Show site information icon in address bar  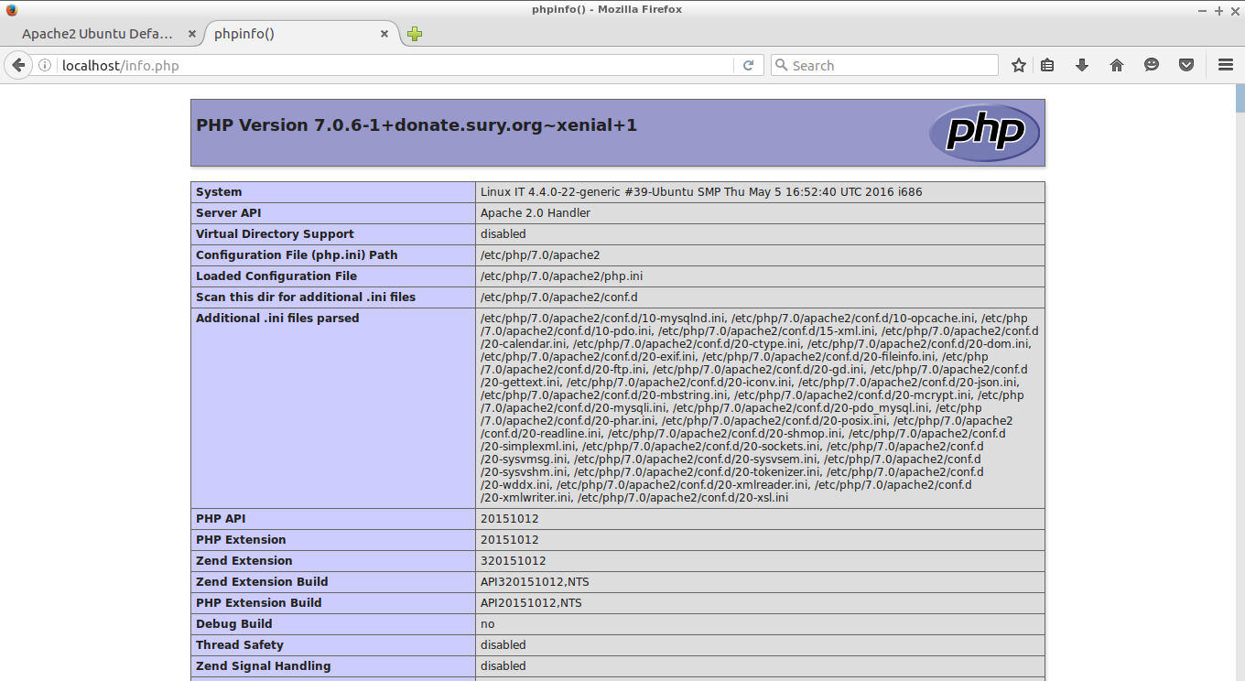[x=44, y=65]
